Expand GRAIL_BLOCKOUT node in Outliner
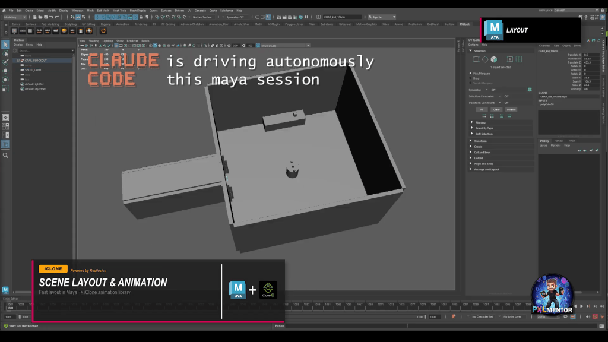608x342 pixels. 18,61
